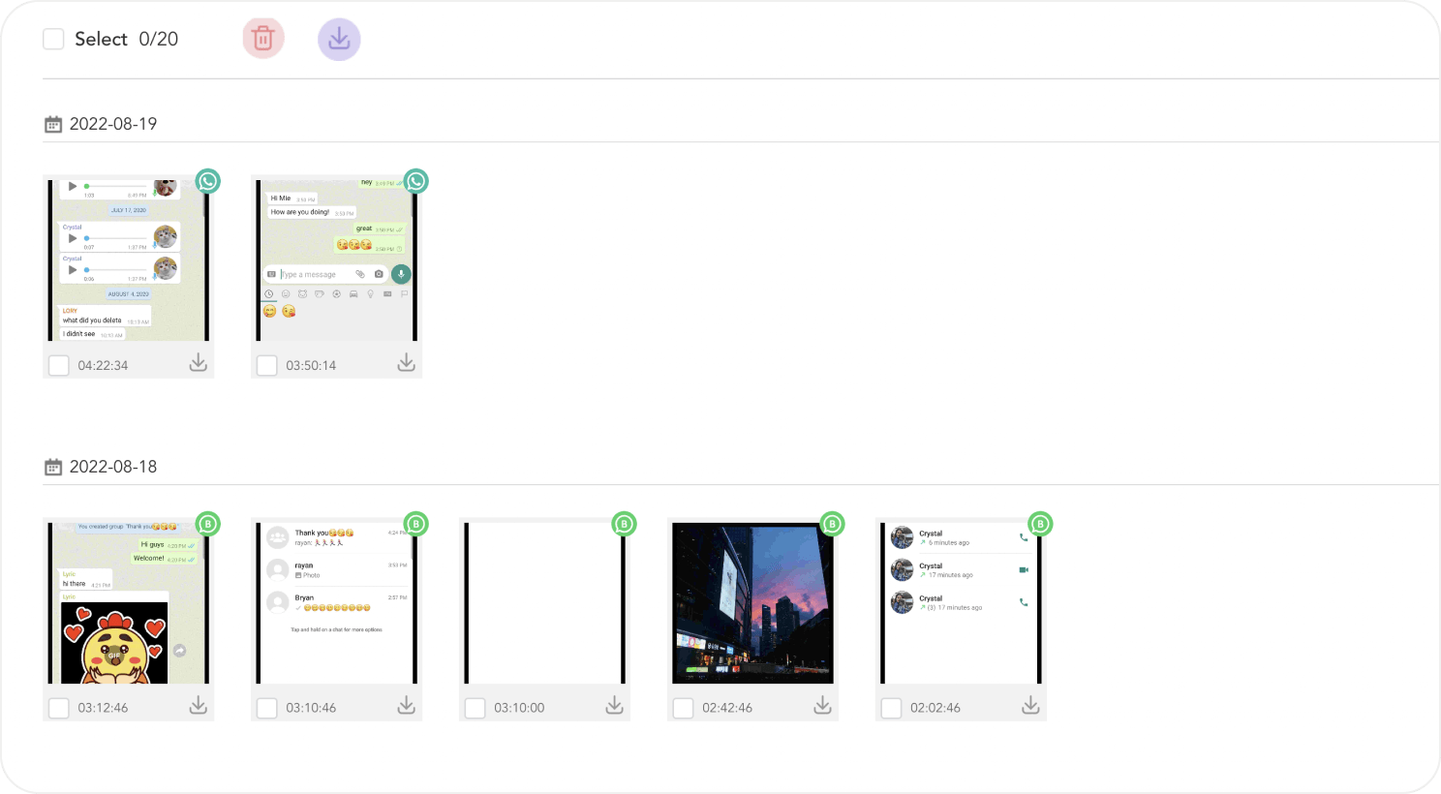Click the 02:02:46 timestamp label
Screen dimensions: 1441x794
click(x=935, y=708)
